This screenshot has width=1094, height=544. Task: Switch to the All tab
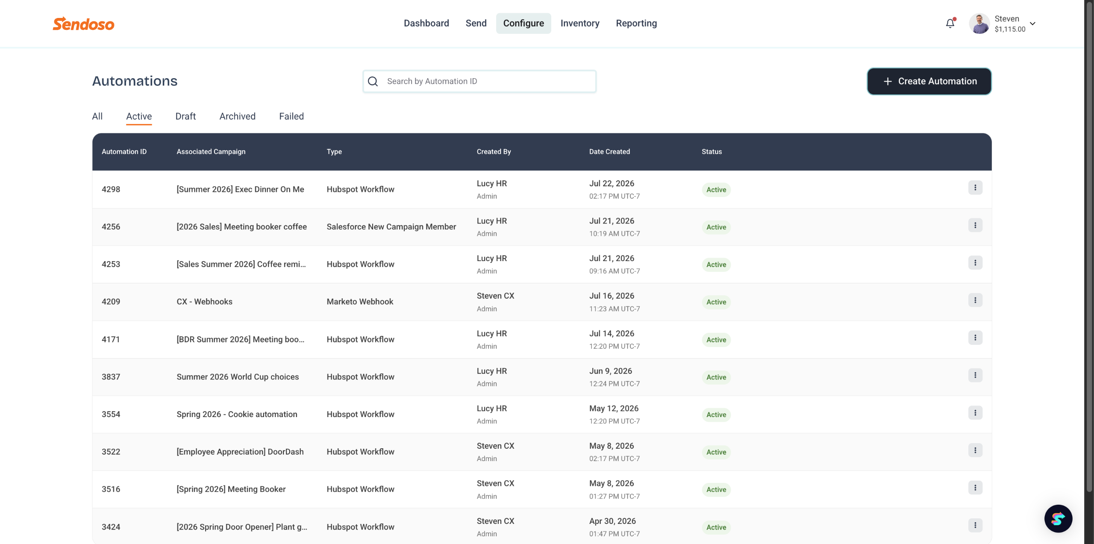pos(97,116)
